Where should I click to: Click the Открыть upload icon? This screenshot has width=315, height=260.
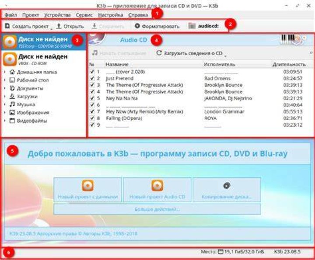point(59,26)
